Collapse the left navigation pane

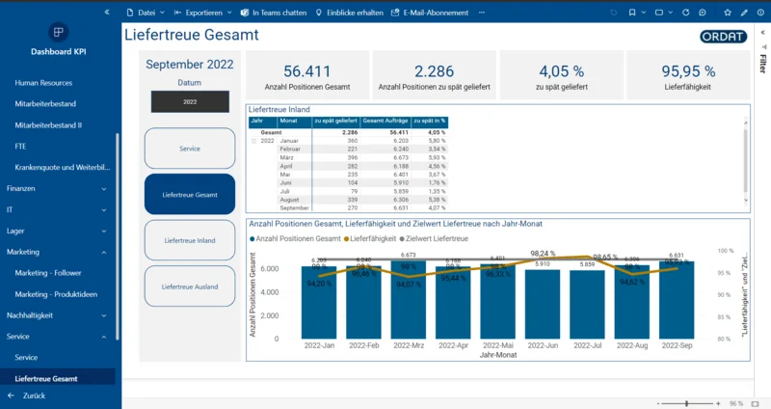(x=107, y=12)
